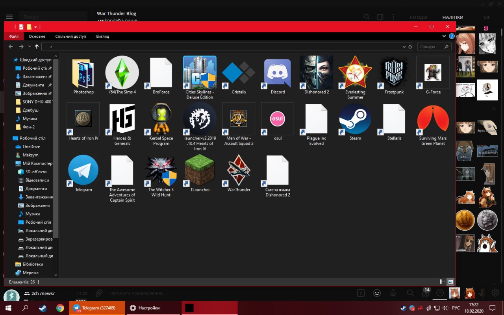Select the Cristalix shortcut icon
Viewport: 504px width, 315px height.
click(x=239, y=76)
